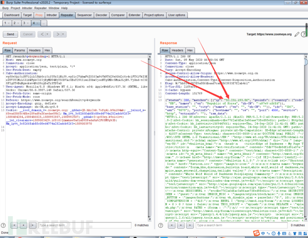Open the Window menu

click(54, 8)
